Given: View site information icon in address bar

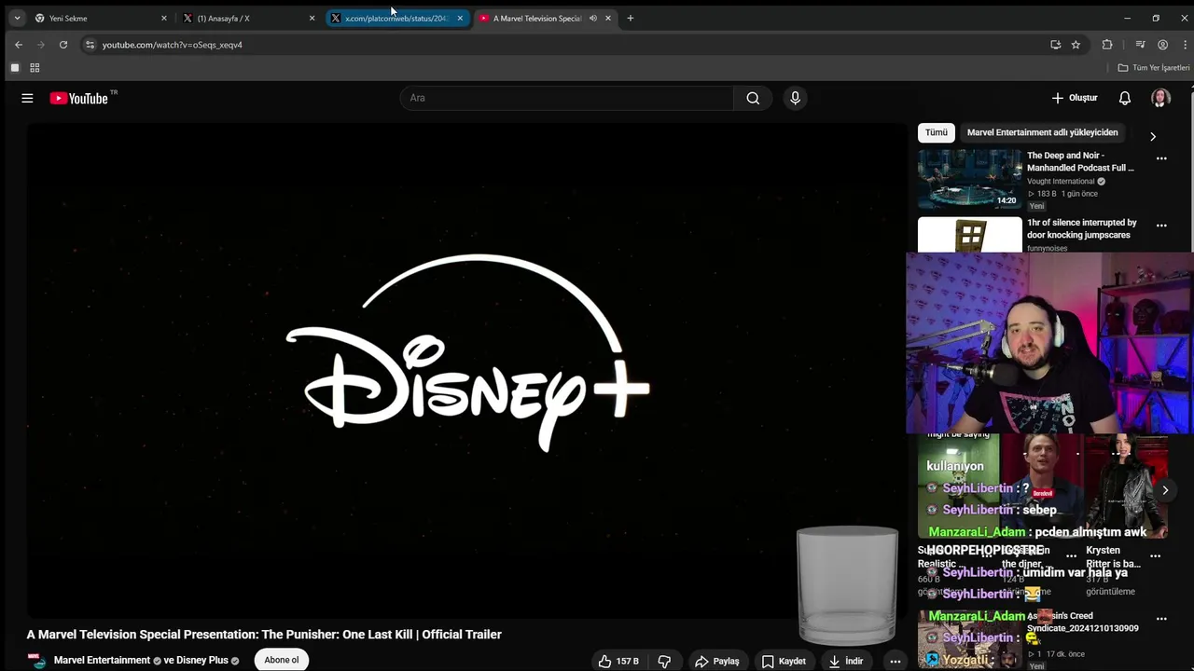Looking at the screenshot, I should point(90,45).
